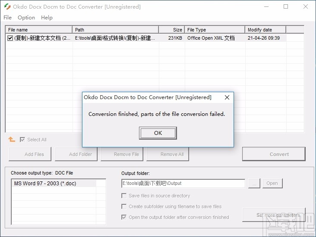This screenshot has width=316, height=237.
Task: Open the File menu
Action: click(7, 18)
